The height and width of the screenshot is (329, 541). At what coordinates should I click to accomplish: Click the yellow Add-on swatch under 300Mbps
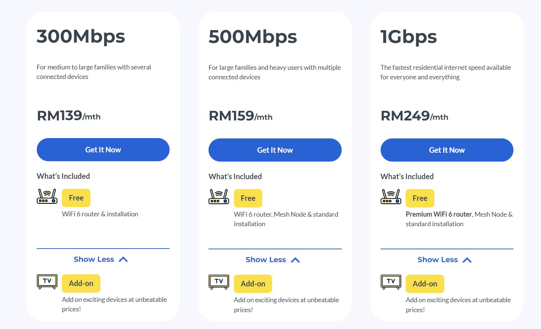coord(81,283)
